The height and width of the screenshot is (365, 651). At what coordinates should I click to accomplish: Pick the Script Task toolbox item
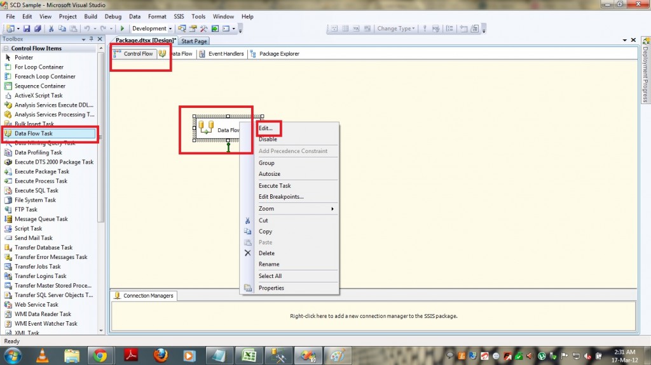28,229
